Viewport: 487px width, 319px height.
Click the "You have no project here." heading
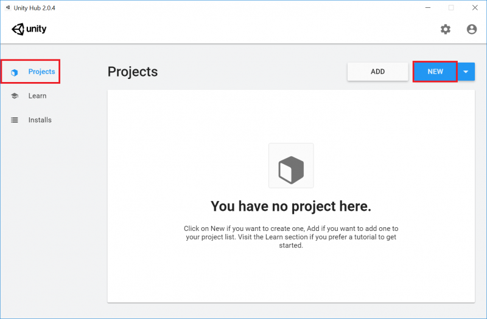[291, 206]
